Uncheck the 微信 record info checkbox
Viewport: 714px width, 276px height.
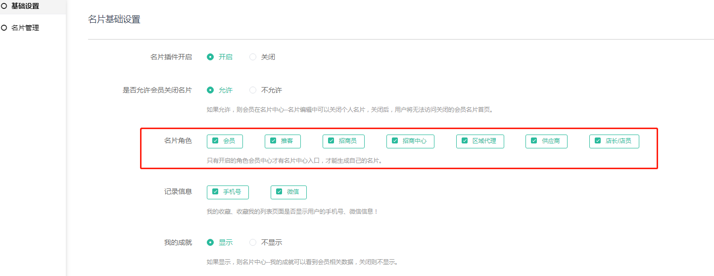[x=279, y=191]
